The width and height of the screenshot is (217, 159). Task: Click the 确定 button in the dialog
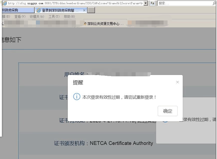pyautogui.click(x=168, y=111)
